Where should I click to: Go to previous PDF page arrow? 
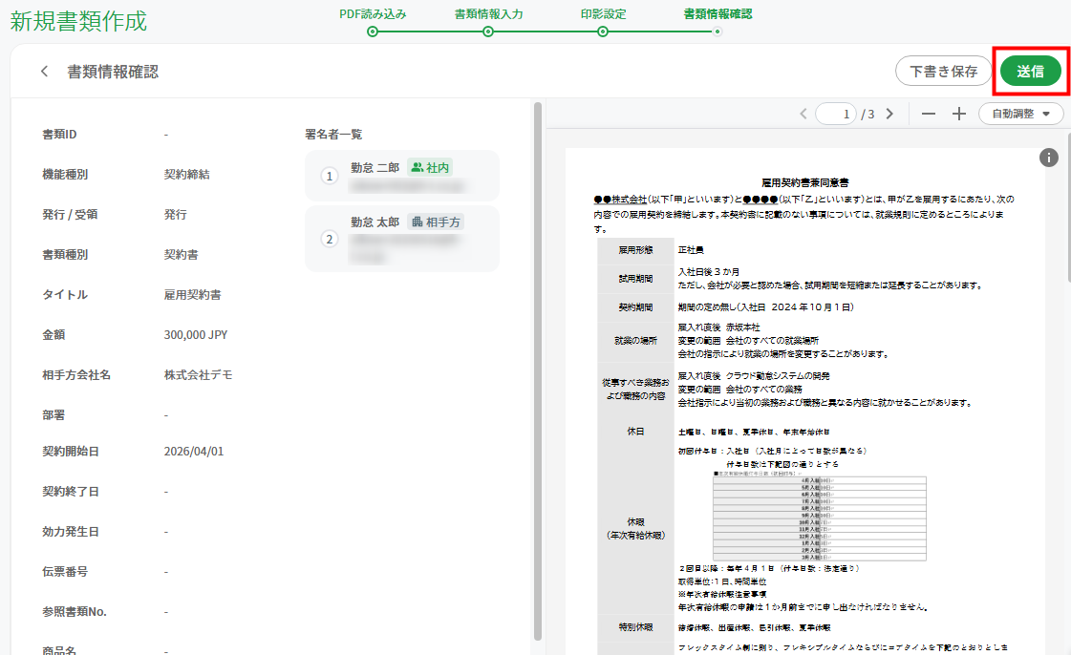[803, 114]
